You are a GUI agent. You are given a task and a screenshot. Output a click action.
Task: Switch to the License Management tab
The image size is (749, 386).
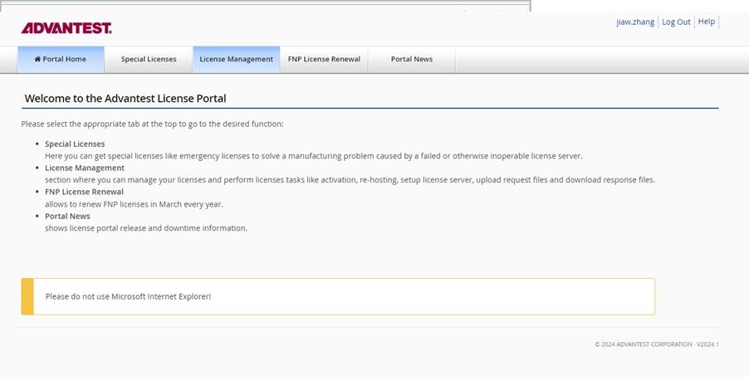236,60
